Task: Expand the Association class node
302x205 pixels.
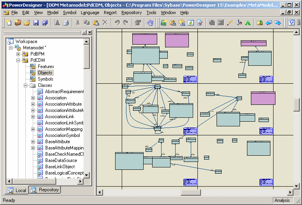Action: (33, 98)
